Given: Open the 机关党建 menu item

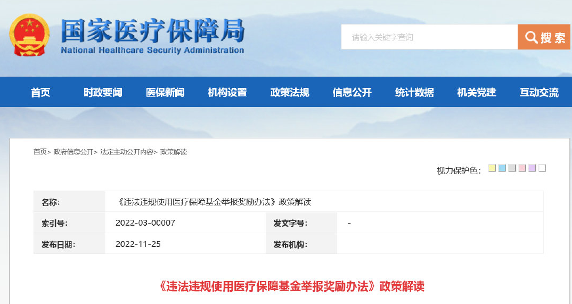Looking at the screenshot, I should point(477,92).
